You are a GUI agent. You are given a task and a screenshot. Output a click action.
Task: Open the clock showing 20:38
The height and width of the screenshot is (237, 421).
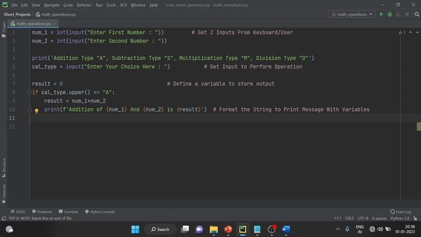click(405, 229)
